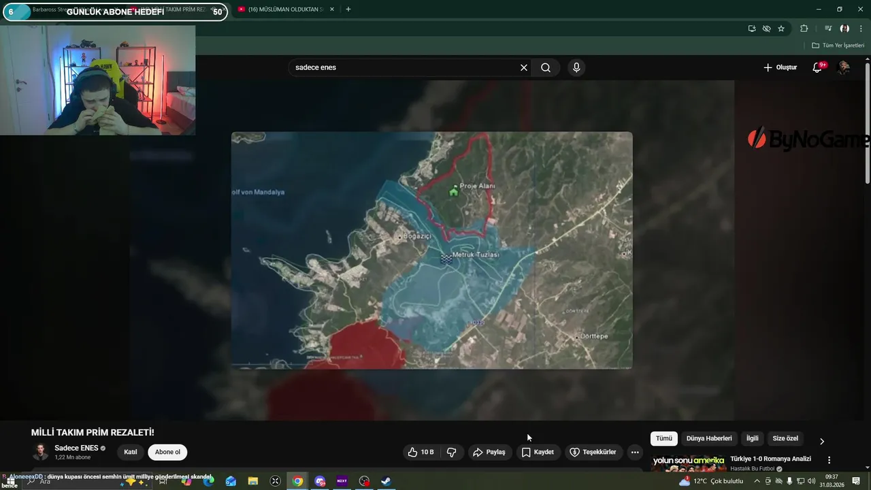Open the volume speaker tray icon
The image size is (871, 490).
coord(811,481)
